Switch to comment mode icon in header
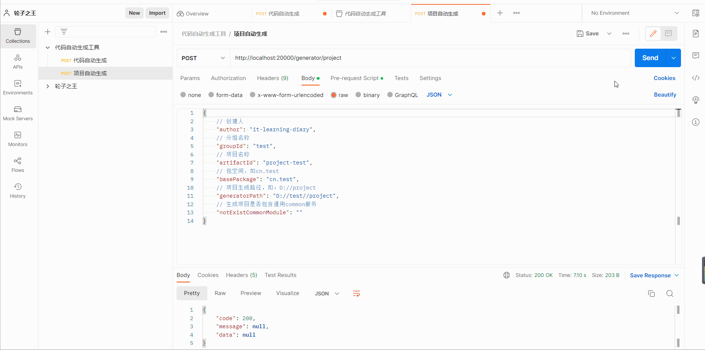 point(668,34)
